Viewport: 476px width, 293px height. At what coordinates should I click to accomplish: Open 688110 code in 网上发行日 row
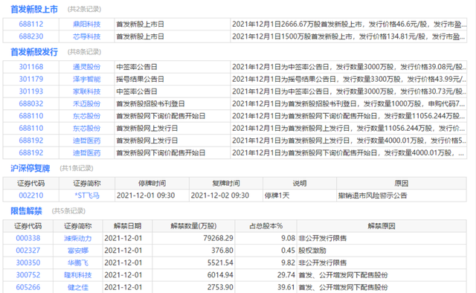click(31, 129)
